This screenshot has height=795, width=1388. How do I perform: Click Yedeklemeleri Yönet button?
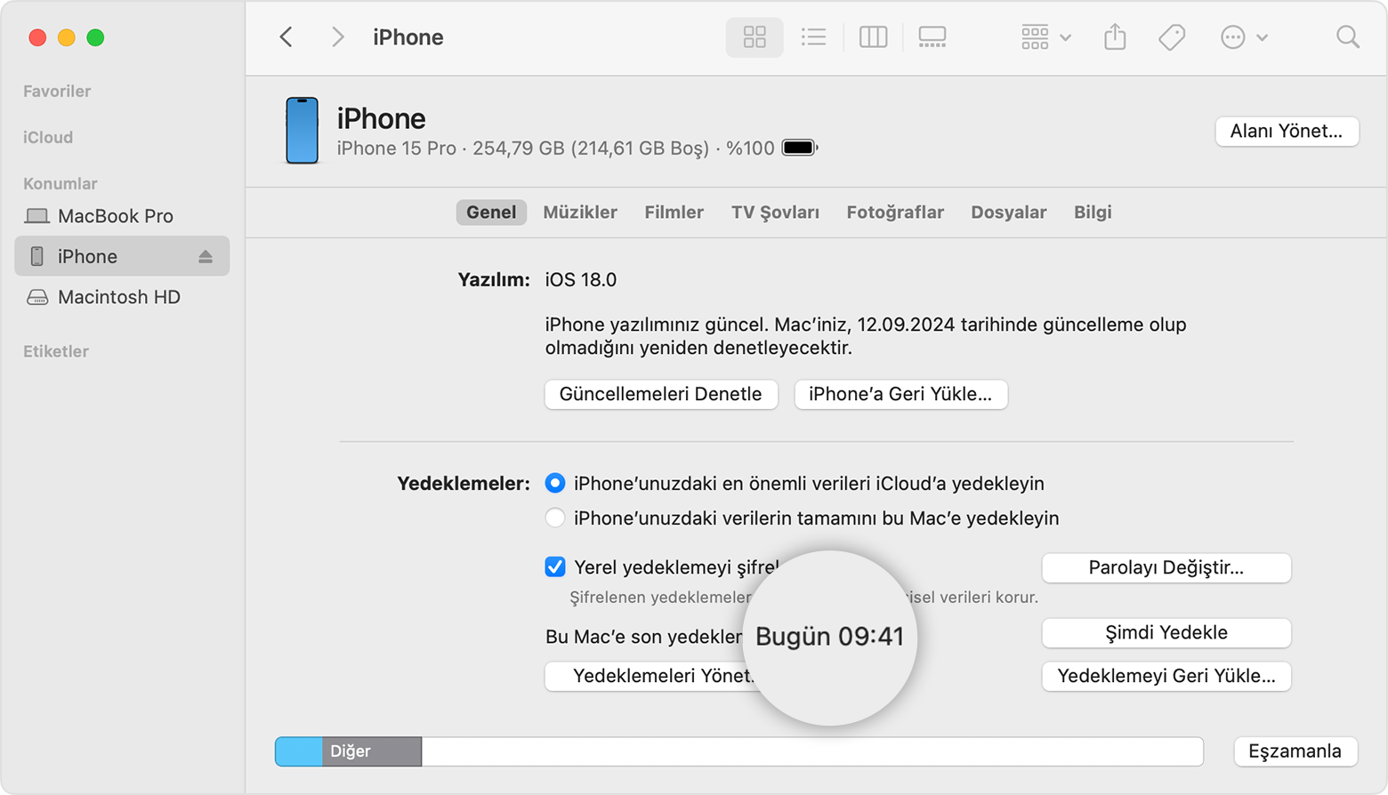point(650,676)
